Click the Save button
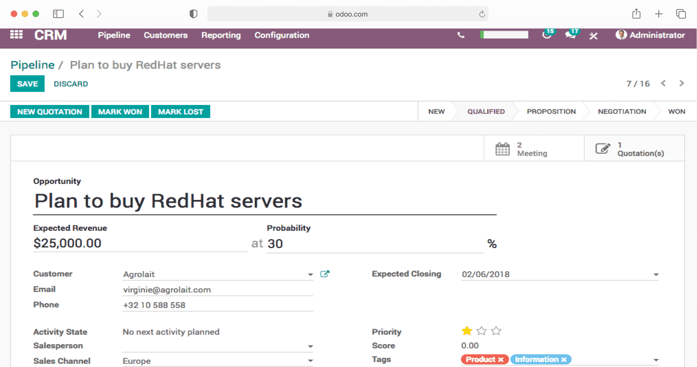The height and width of the screenshot is (367, 697). [27, 84]
